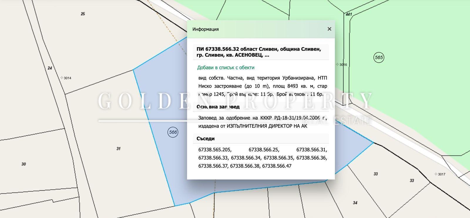Click parcel label 34 on map
470x218 pixels.
coord(355,203)
